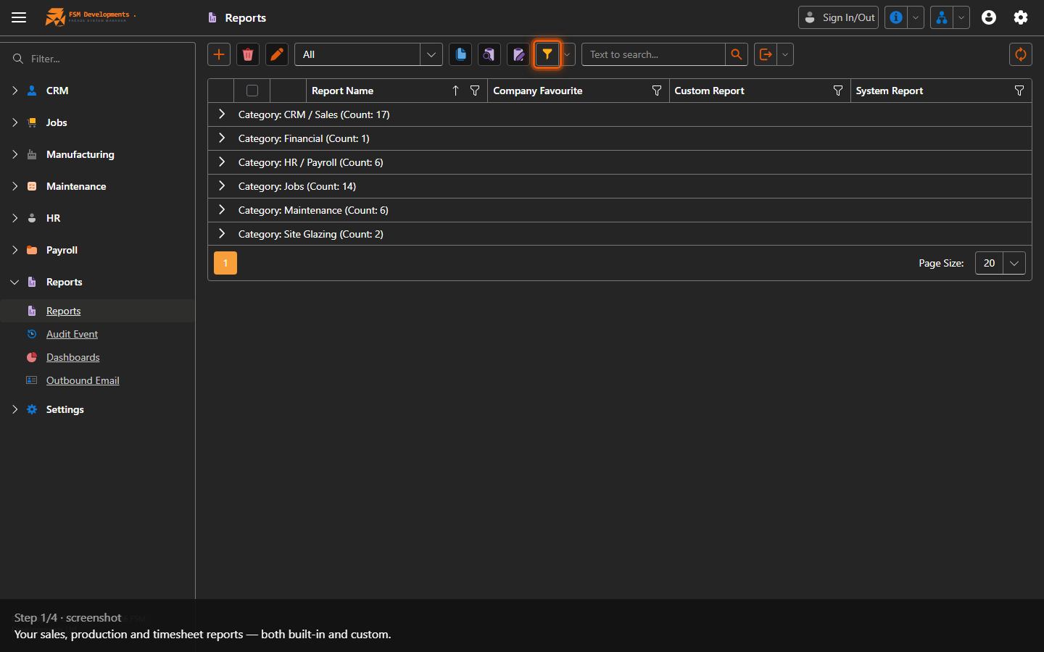
Task: Expand Category: Maintenance group
Action: tap(222, 210)
